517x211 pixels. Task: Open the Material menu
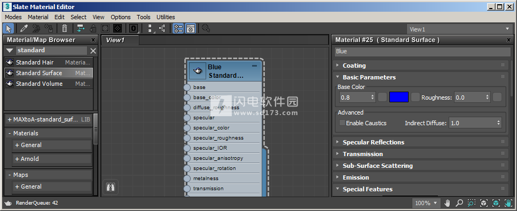(x=38, y=17)
